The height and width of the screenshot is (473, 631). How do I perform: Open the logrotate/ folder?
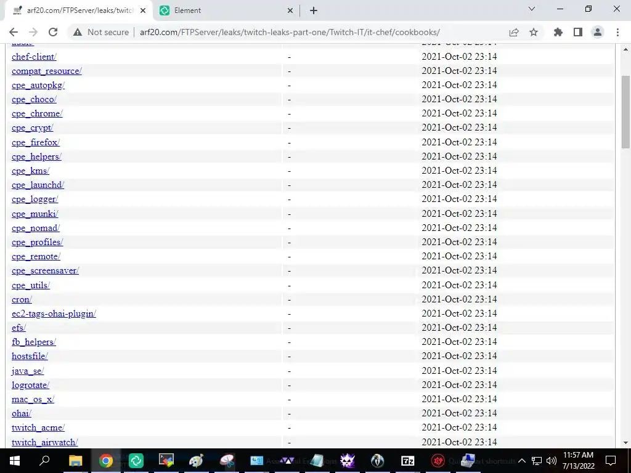tap(31, 385)
